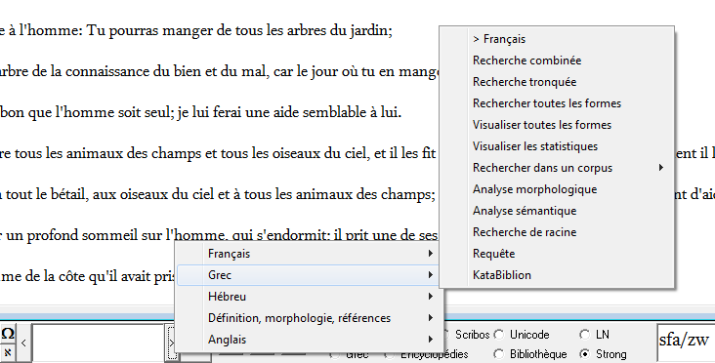Click verse text about 'arbres du jardin'
The image size is (715, 363).
[x=339, y=30]
